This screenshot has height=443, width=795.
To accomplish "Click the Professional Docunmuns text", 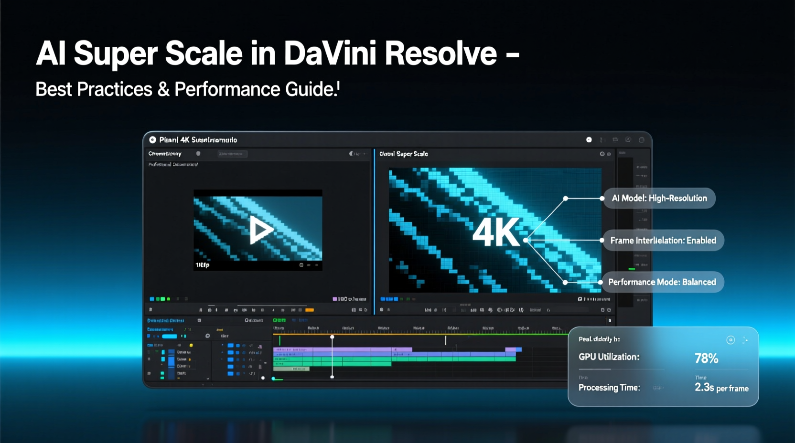I will click(x=173, y=164).
